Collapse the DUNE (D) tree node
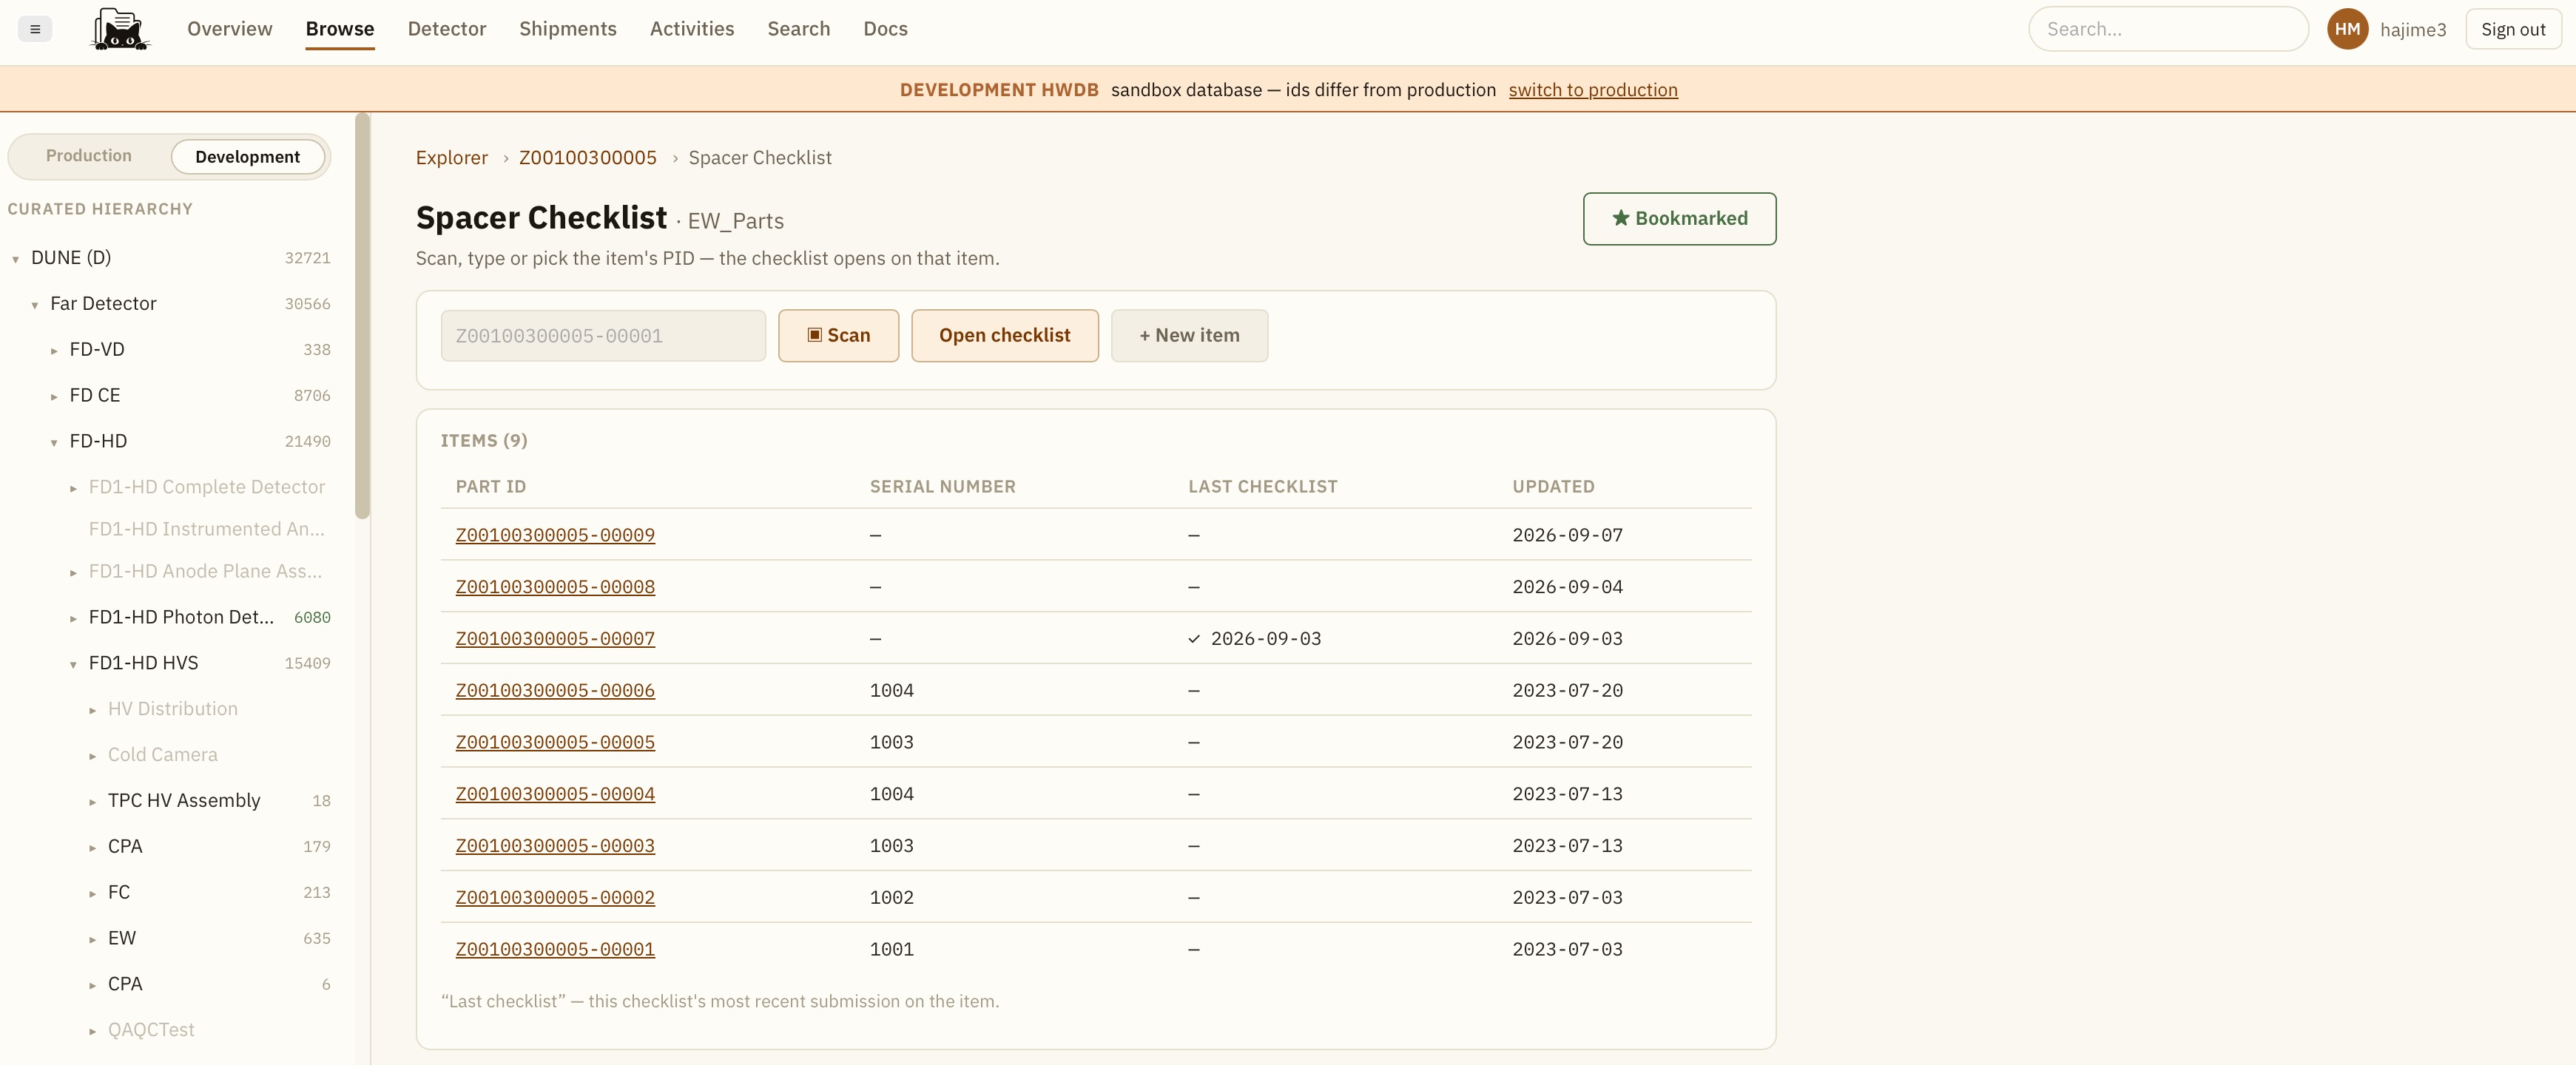Image resolution: width=2576 pixels, height=1065 pixels. pyautogui.click(x=16, y=259)
